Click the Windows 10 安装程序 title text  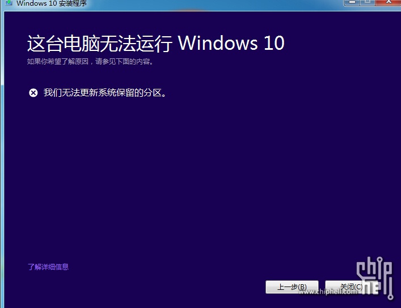coord(52,3)
